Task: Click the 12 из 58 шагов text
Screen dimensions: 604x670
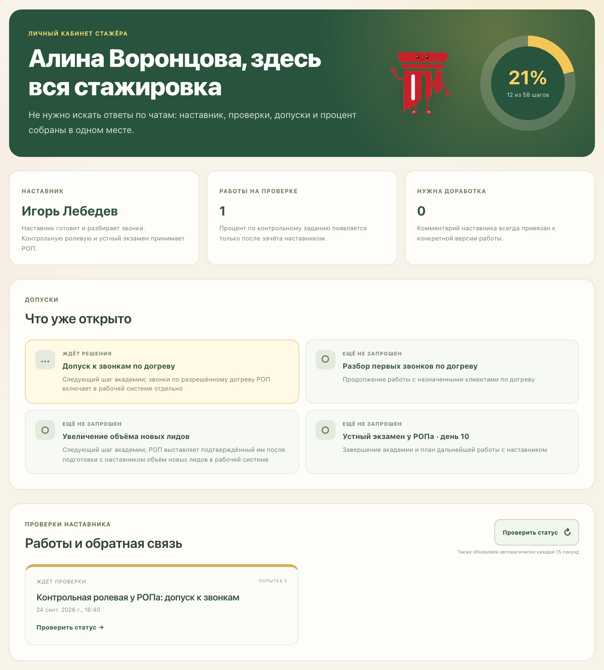Action: 528,95
